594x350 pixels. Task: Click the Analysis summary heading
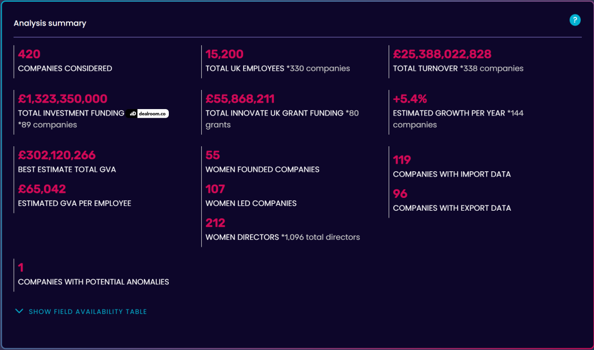point(50,23)
